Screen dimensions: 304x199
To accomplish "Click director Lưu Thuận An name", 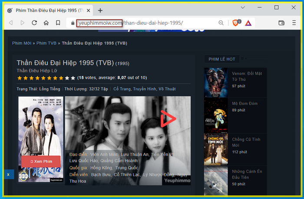I will pyautogui.click(x=135, y=155).
